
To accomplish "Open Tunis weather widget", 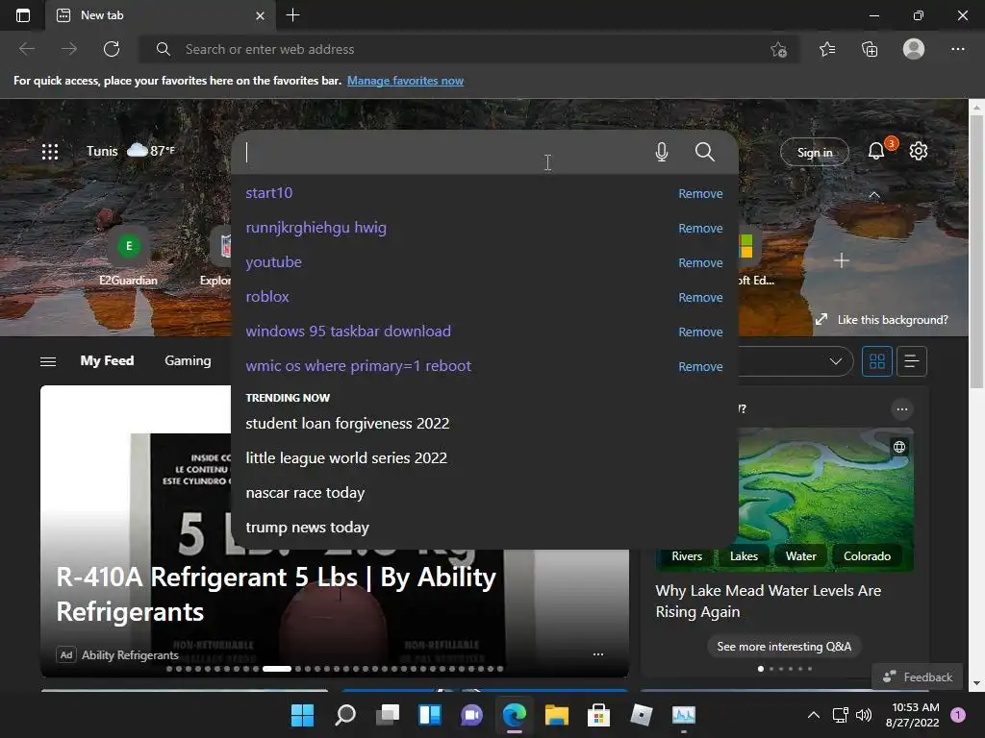I will (131, 151).
